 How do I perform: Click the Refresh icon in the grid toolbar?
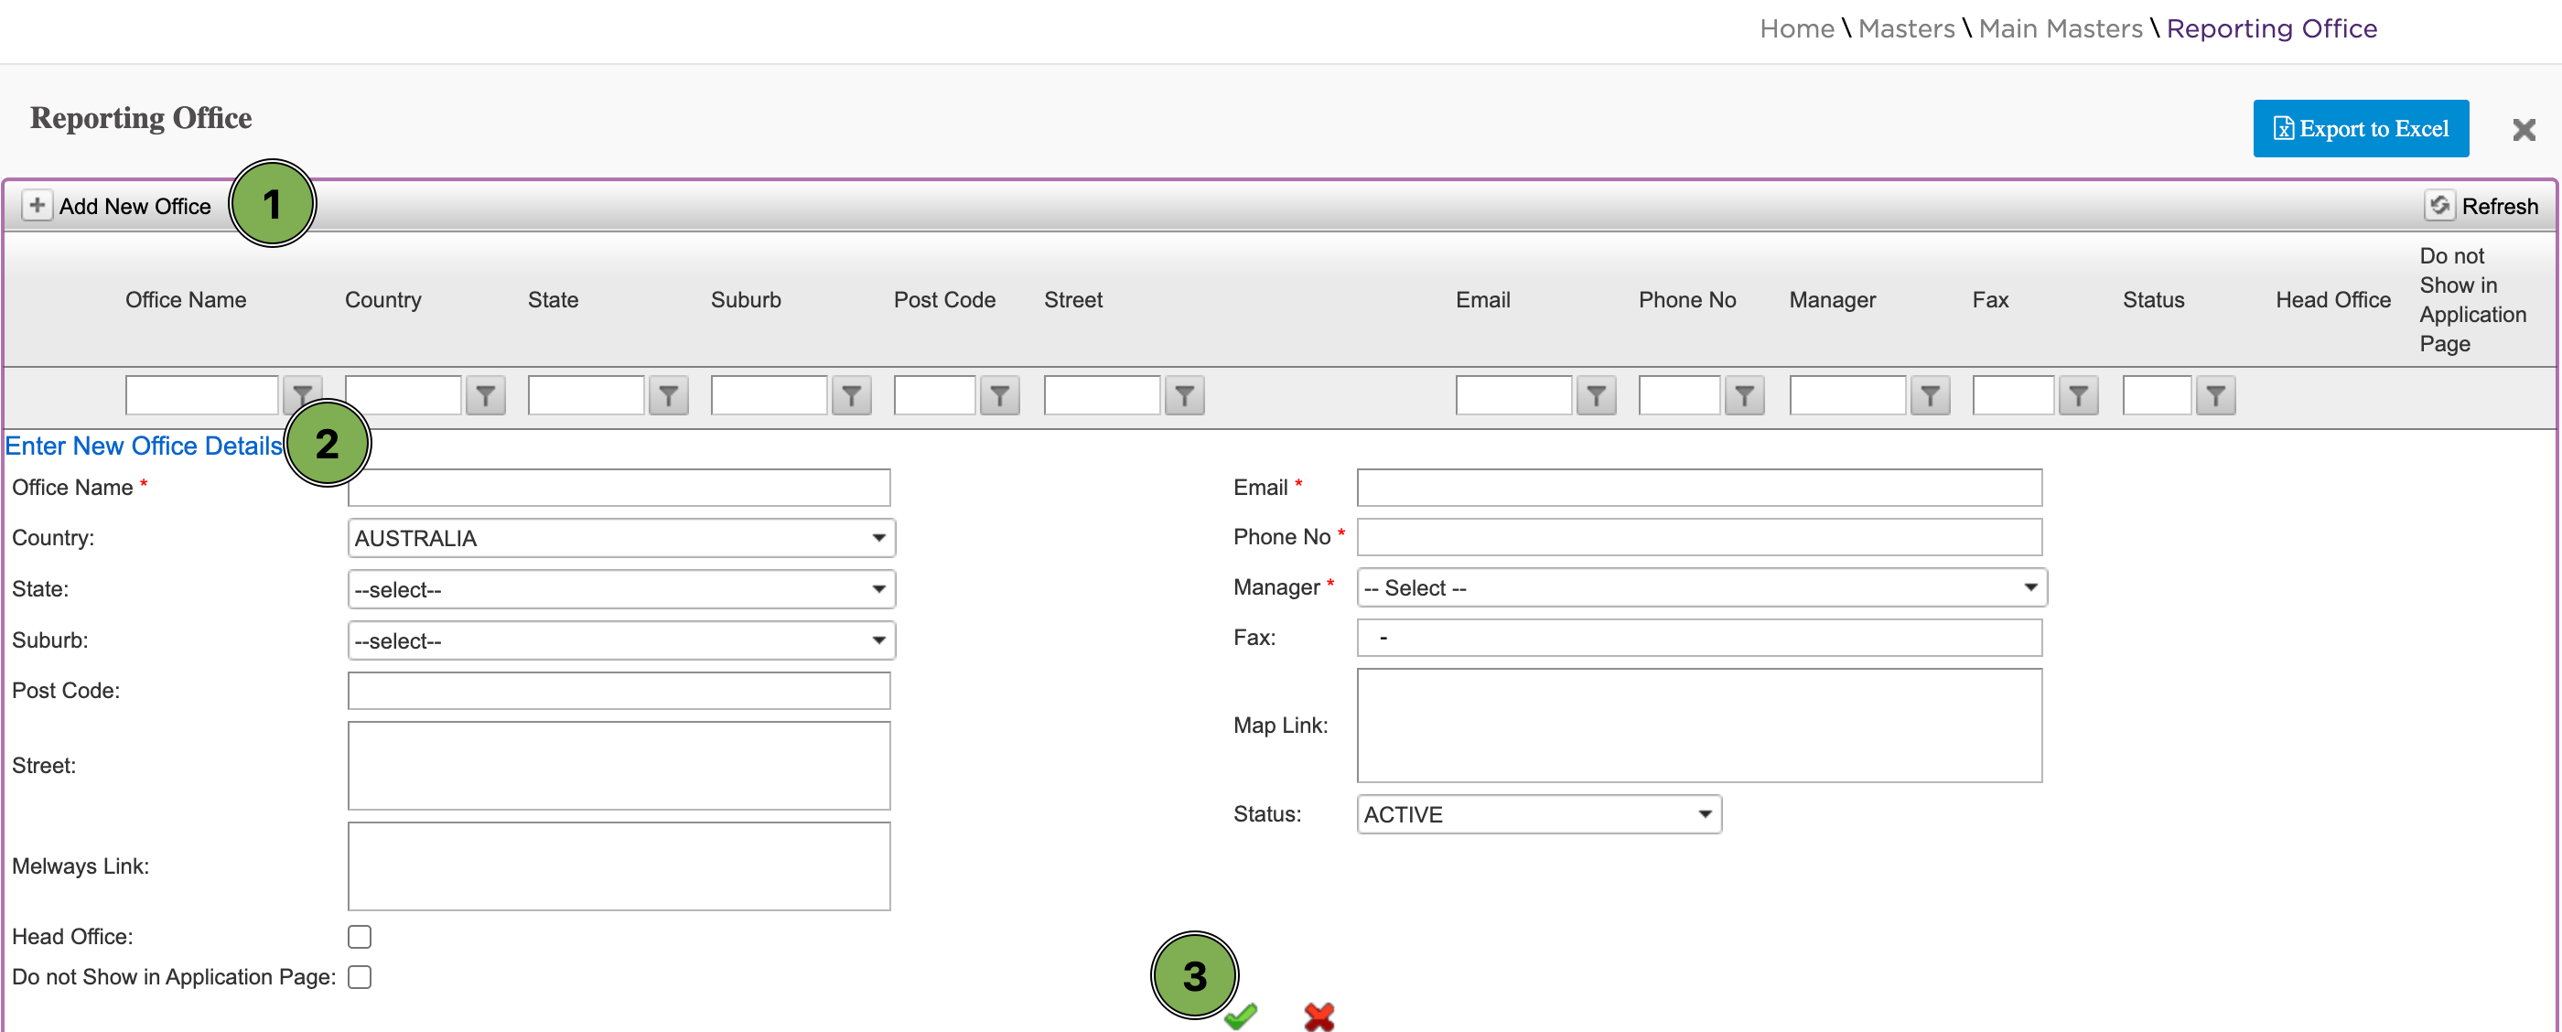[x=2438, y=206]
